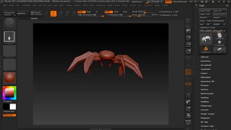Click the Load Tool button
Viewport: 231px width, 130px height.
tap(206, 11)
